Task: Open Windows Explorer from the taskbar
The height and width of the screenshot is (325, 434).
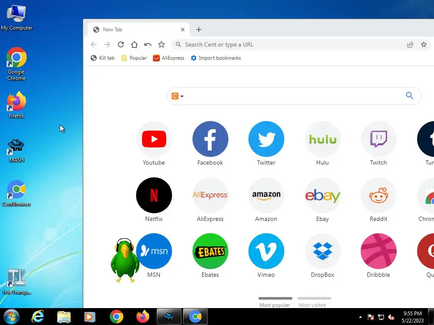Action: (x=64, y=317)
